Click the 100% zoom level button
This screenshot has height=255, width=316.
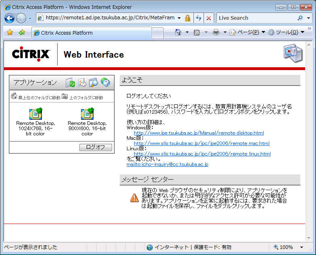tap(284, 247)
